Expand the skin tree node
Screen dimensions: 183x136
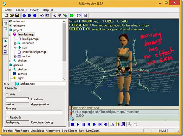point(15,48)
